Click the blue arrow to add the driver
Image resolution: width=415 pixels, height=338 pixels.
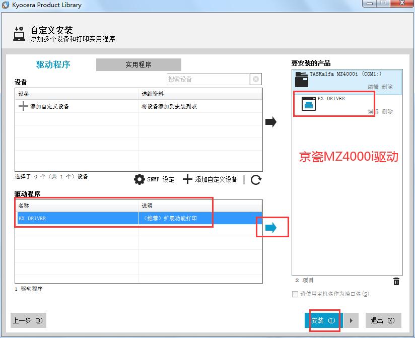[x=271, y=227]
